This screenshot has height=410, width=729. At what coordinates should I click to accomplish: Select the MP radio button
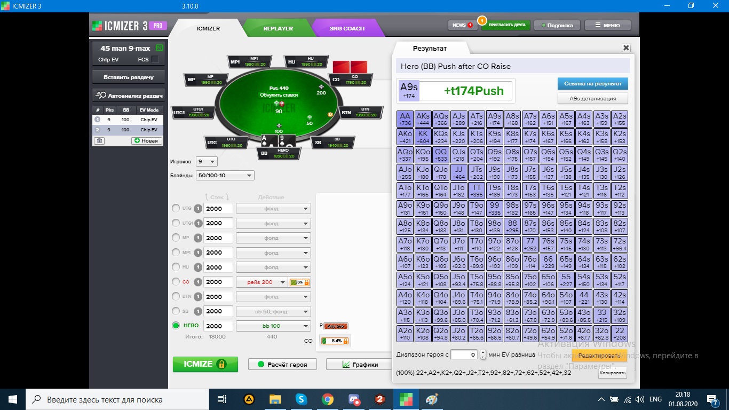pyautogui.click(x=176, y=238)
